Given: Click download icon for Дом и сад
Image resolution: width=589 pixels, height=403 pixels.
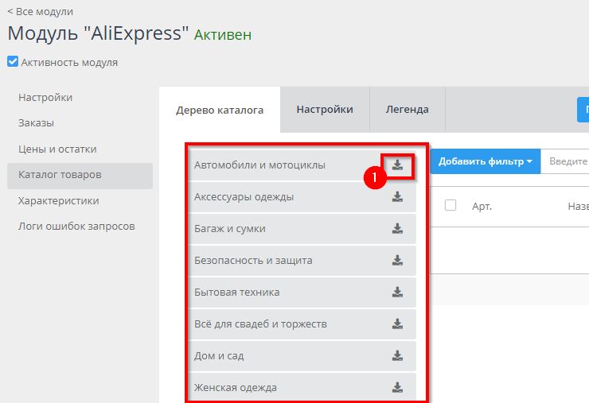Looking at the screenshot, I should 397,356.
